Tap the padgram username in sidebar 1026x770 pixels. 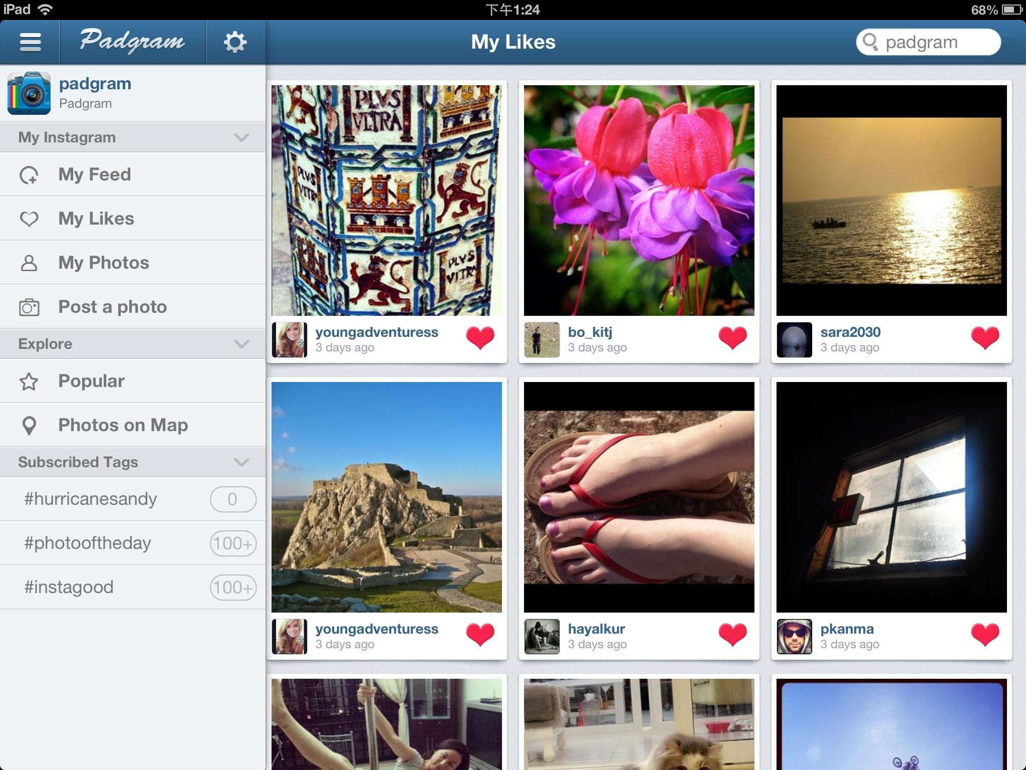coord(95,84)
